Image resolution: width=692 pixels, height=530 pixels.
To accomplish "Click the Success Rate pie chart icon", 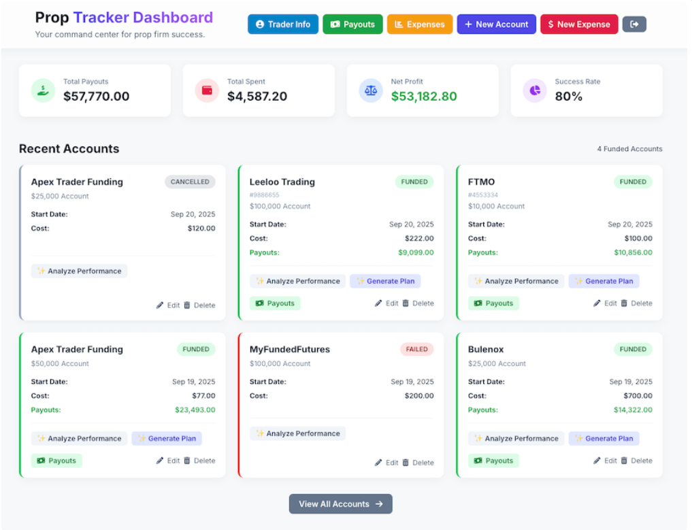I will click(x=535, y=90).
